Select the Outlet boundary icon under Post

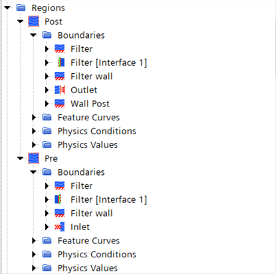point(60,90)
